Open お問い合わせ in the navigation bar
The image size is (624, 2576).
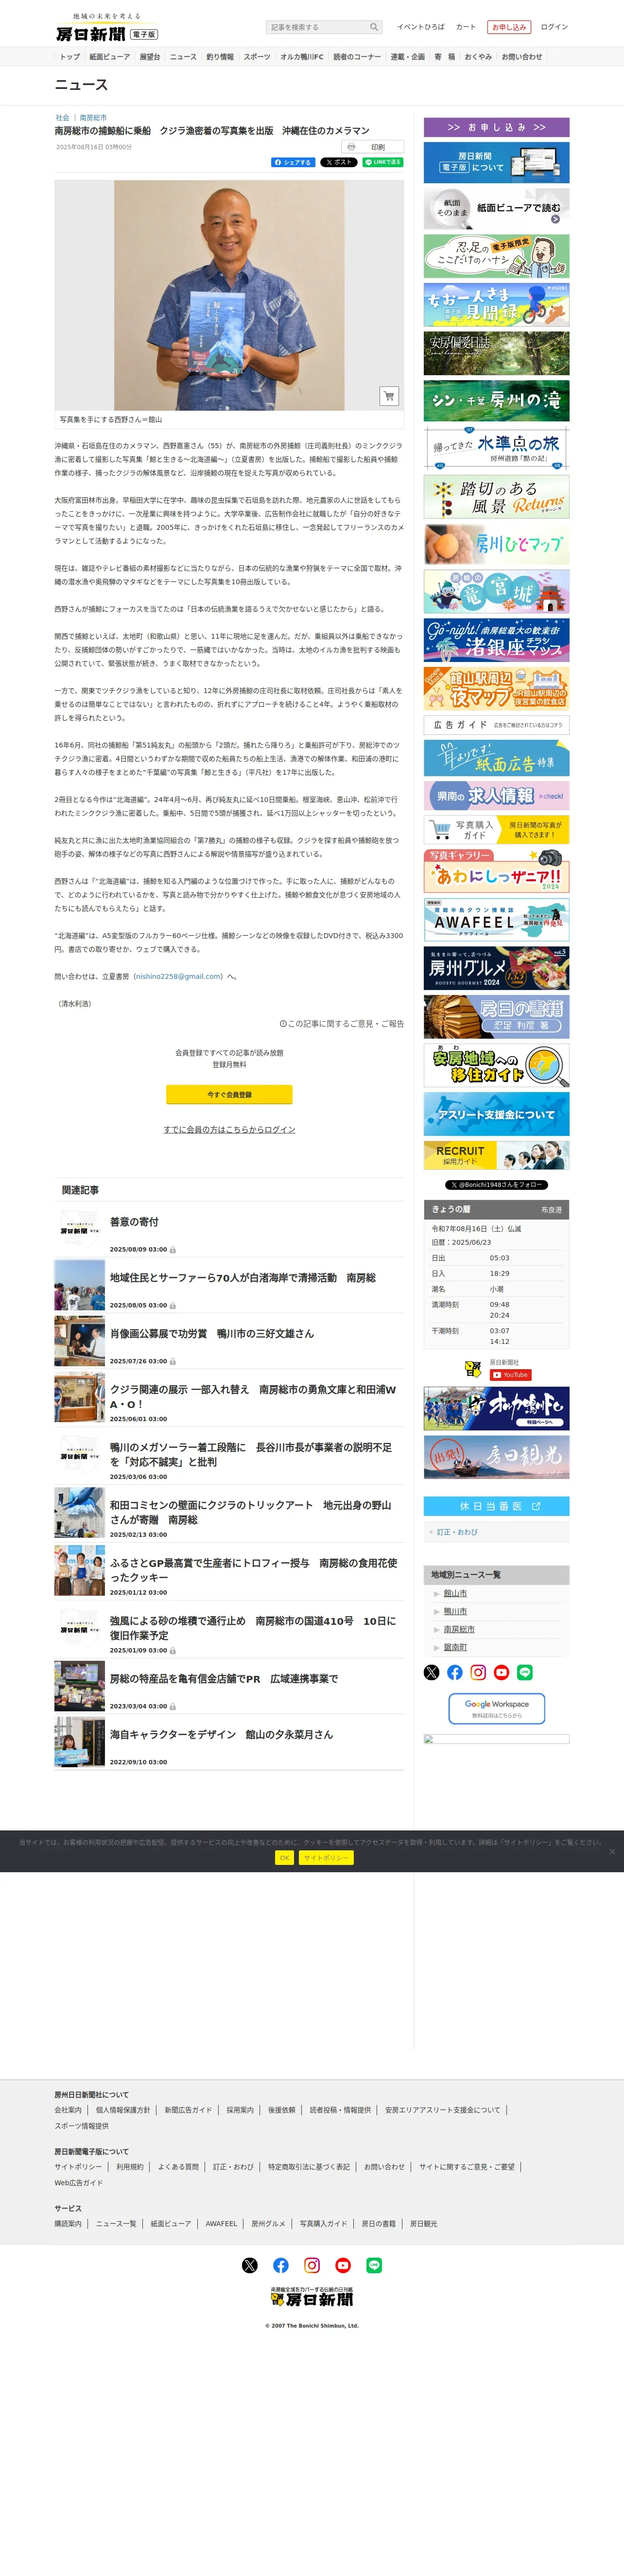pos(522,57)
